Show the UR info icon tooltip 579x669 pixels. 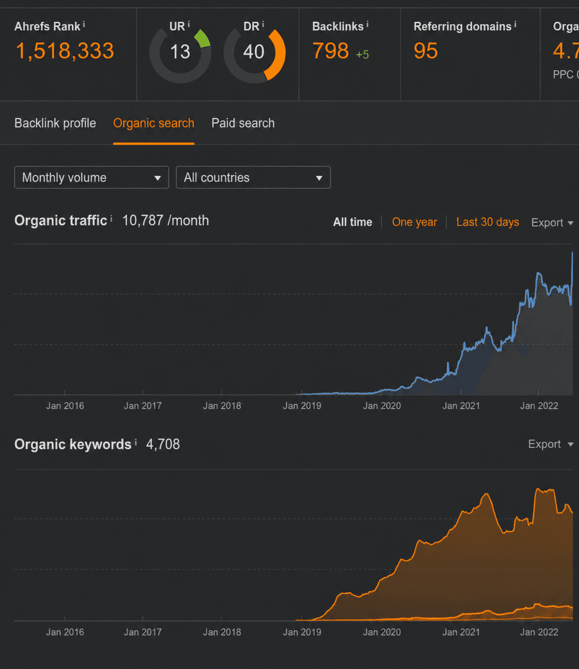coord(189,24)
